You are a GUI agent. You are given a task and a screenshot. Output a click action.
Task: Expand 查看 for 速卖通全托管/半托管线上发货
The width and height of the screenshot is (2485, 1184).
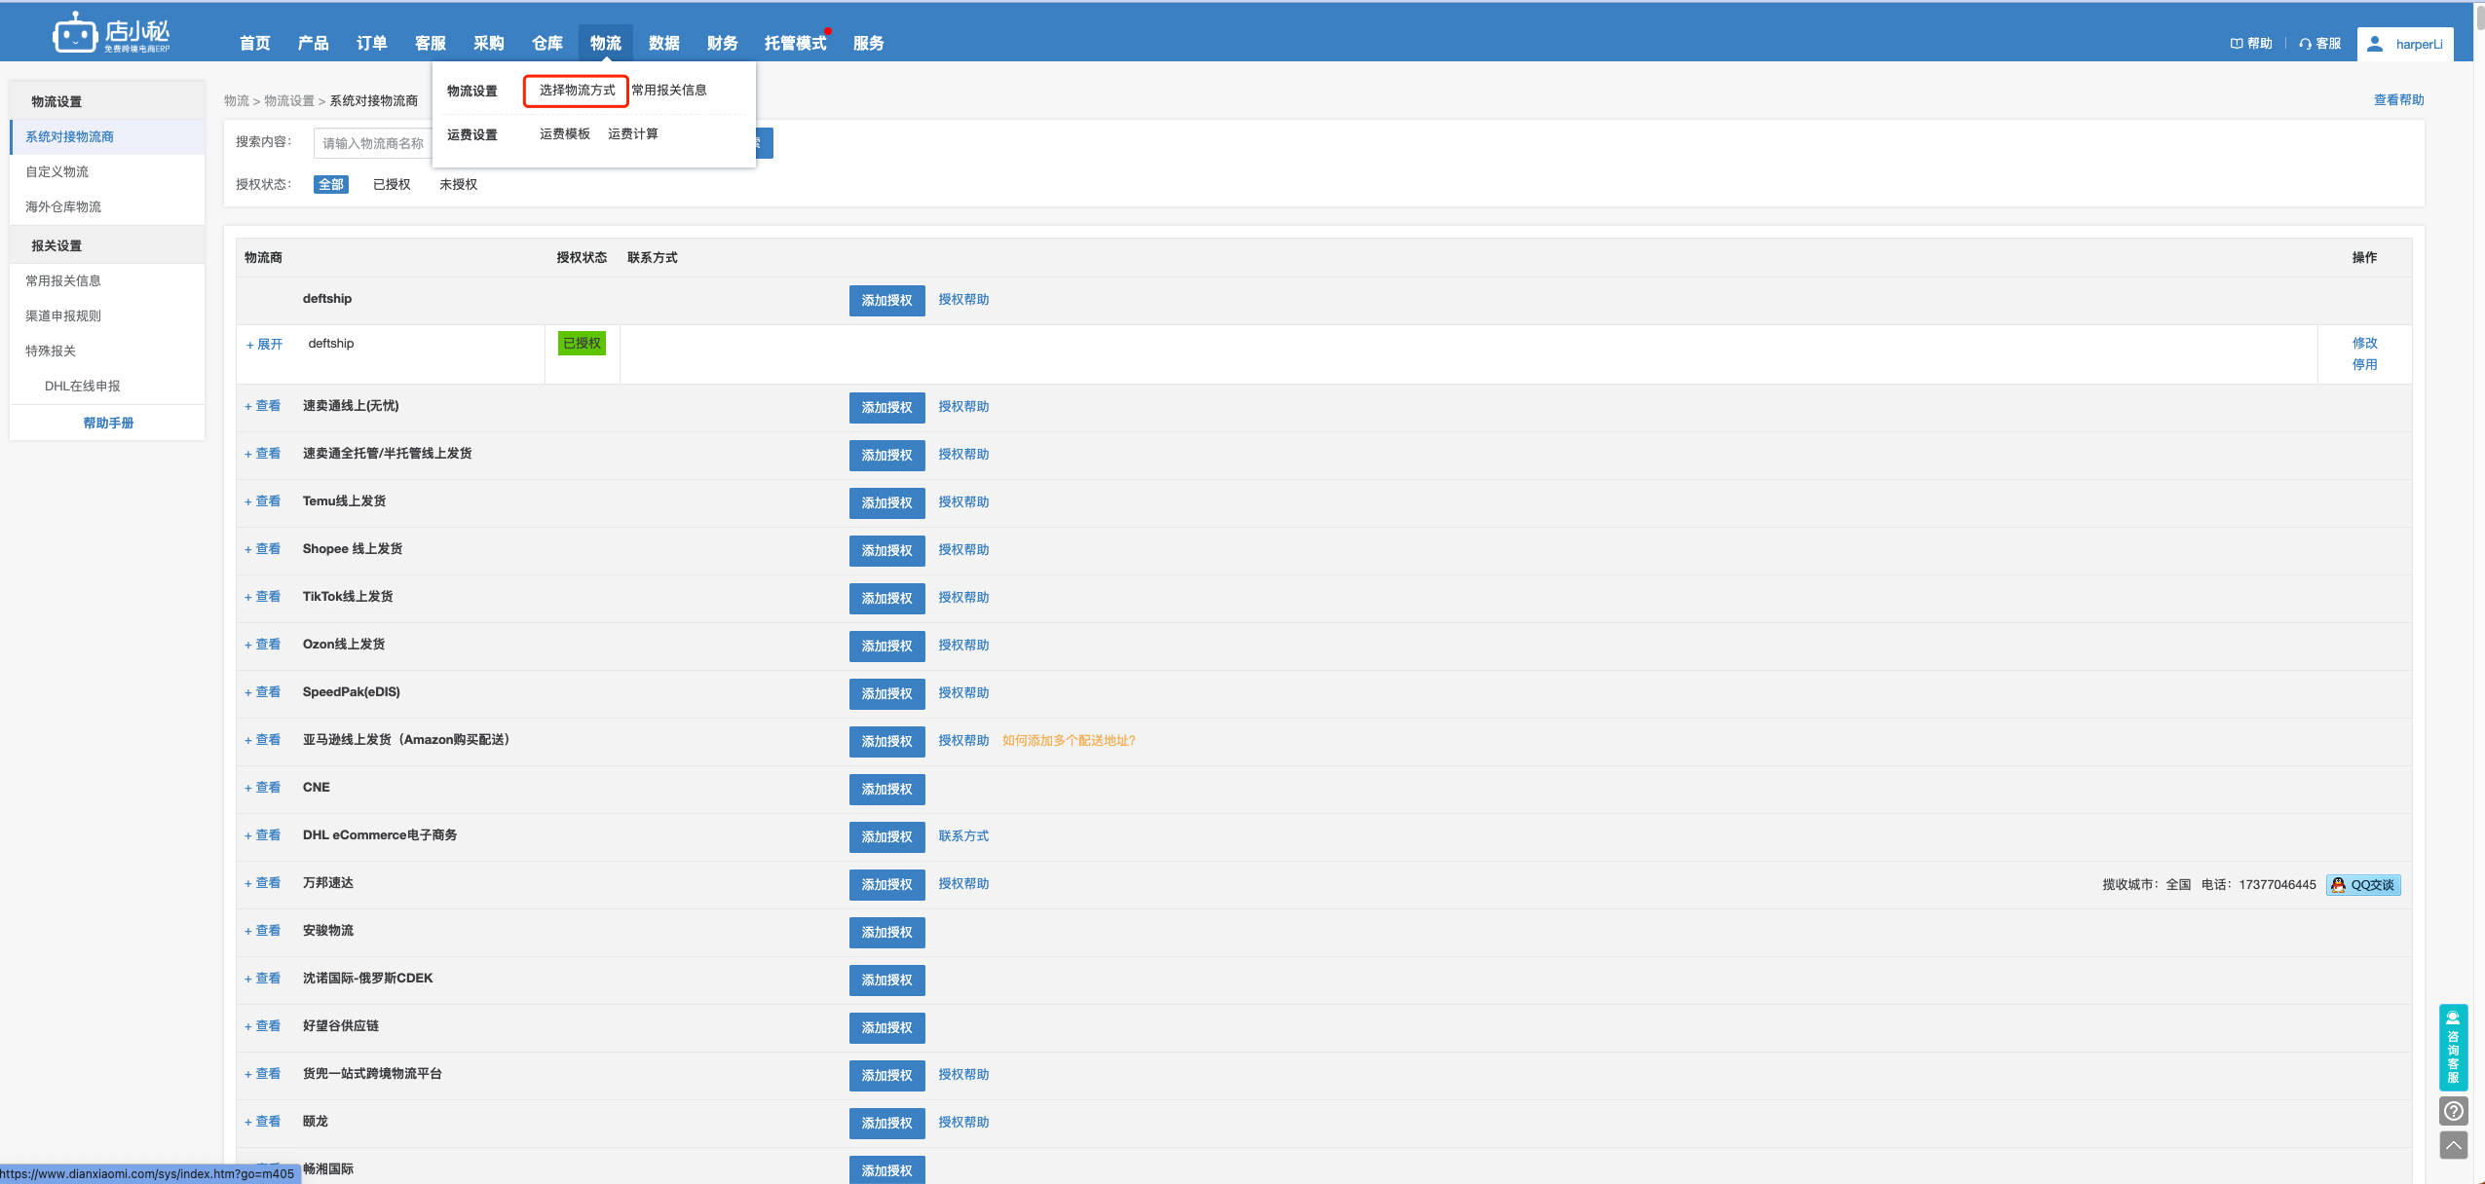pos(263,454)
